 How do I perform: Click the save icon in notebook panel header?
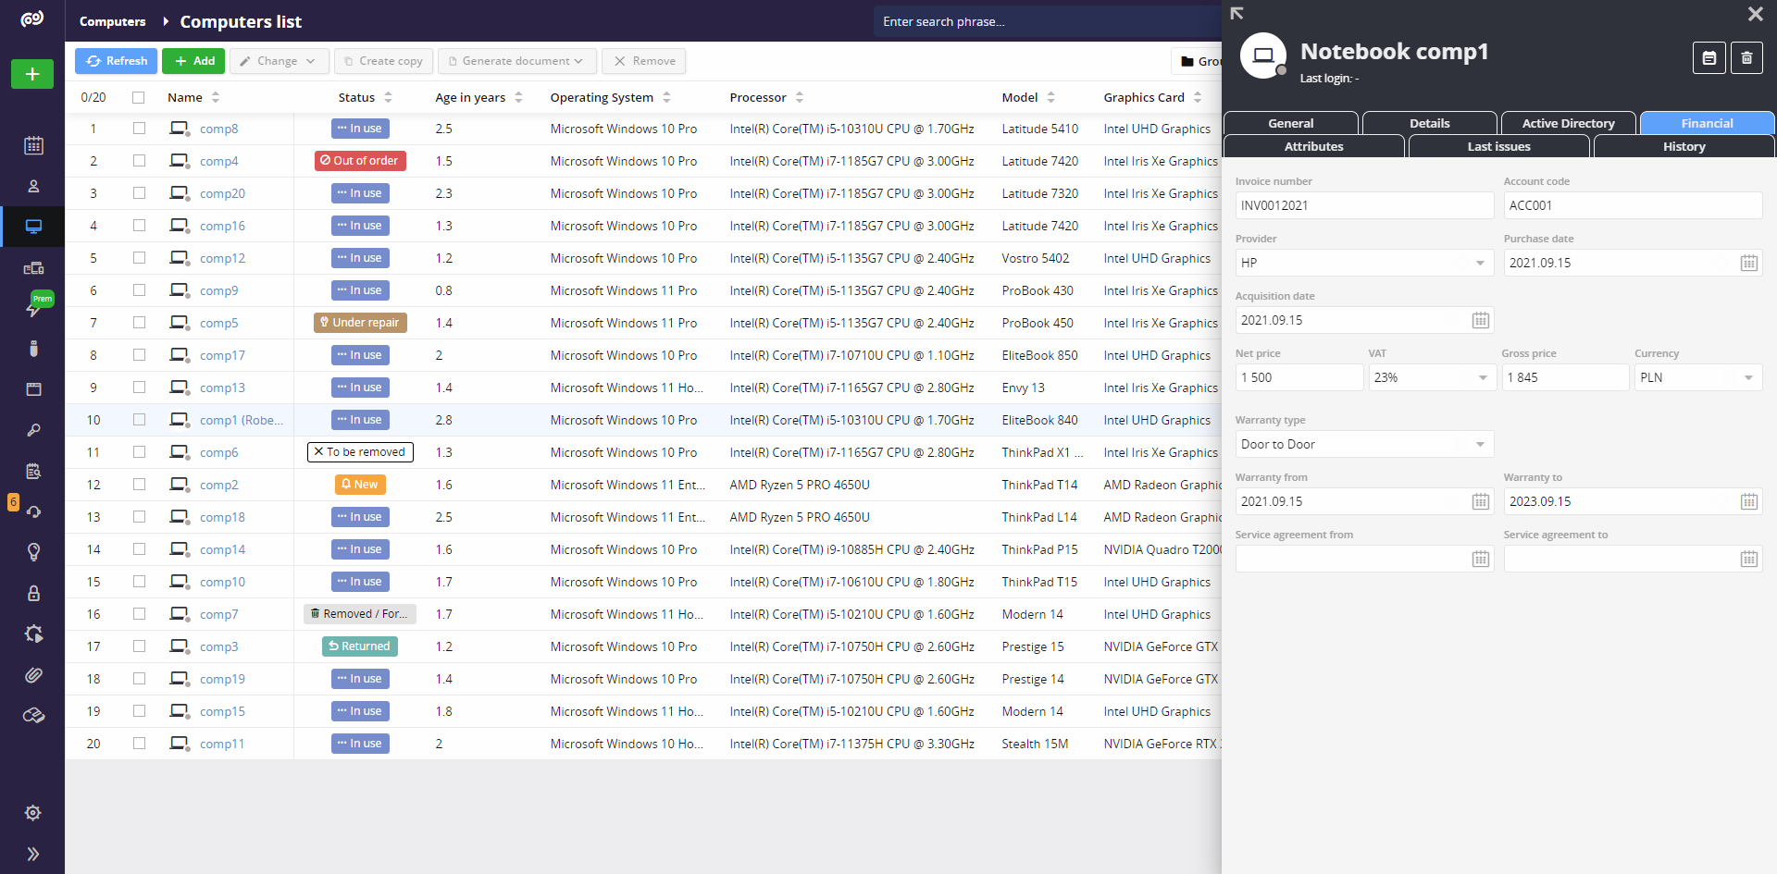[1709, 58]
